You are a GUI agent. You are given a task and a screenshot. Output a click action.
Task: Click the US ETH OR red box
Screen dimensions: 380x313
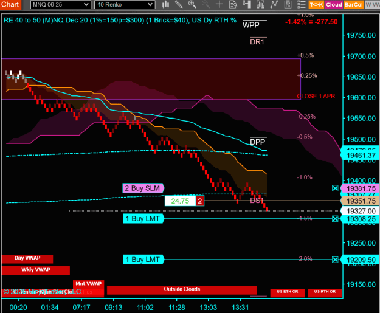pyautogui.click(x=288, y=293)
